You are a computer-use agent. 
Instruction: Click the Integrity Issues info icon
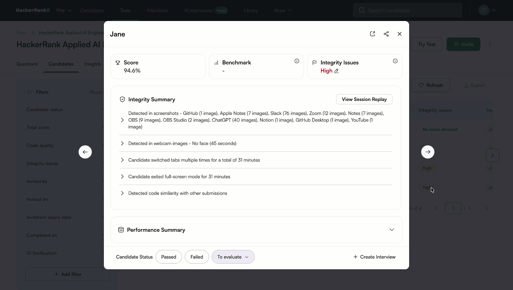tap(395, 61)
